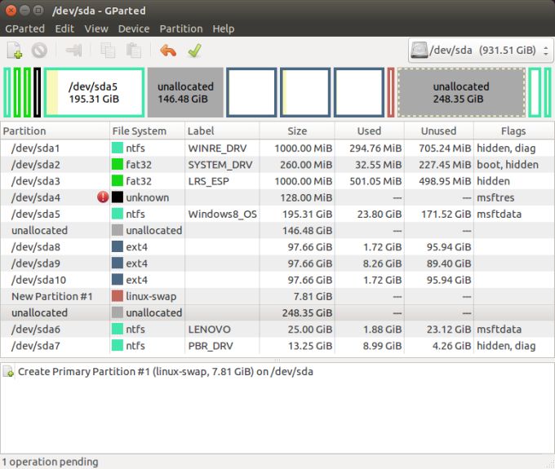Click the black unknown swatch for /dev/sda4
The height and width of the screenshot is (469, 555).
coord(118,197)
